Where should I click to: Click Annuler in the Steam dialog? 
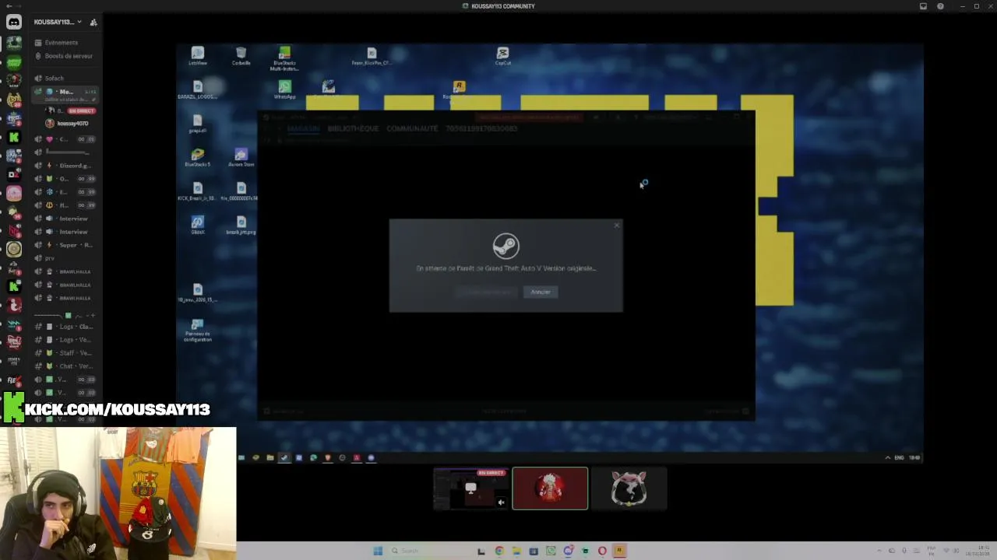(541, 292)
